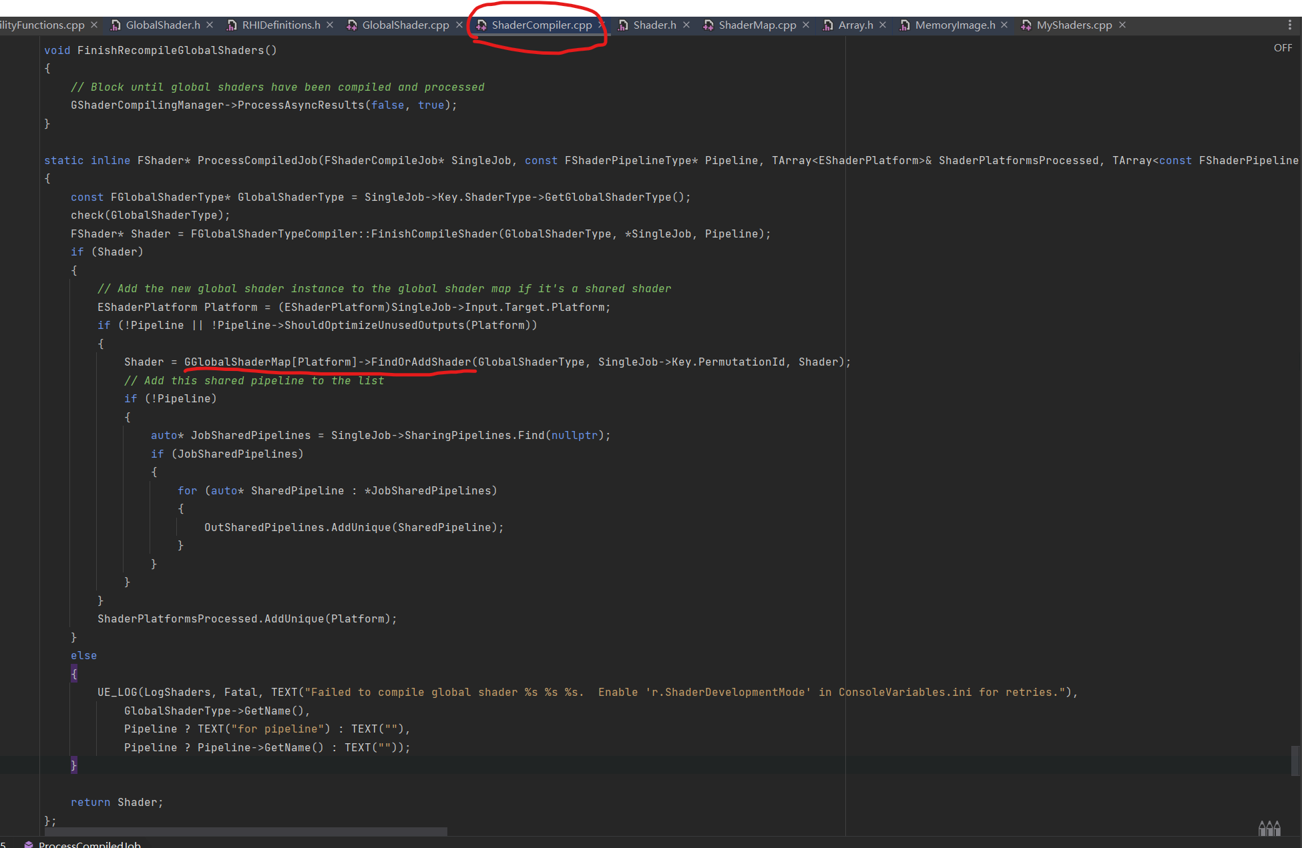Click the Array.h file icon
This screenshot has height=848, width=1302.
pyautogui.click(x=828, y=25)
